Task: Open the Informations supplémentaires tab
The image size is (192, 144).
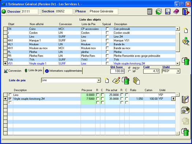Action: [x=63, y=71]
